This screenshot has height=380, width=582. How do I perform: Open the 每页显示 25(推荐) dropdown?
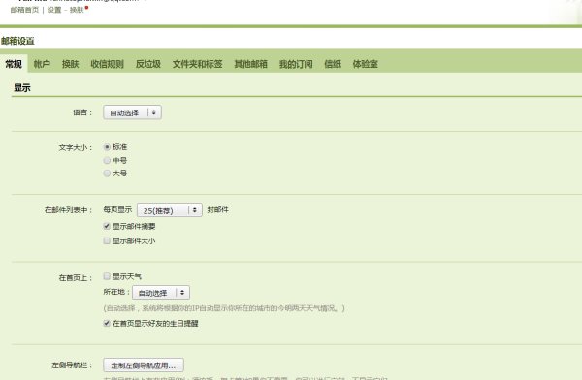pyautogui.click(x=170, y=210)
